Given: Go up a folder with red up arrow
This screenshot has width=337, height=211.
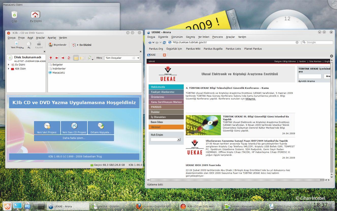Looking at the screenshot, I should [51, 58].
